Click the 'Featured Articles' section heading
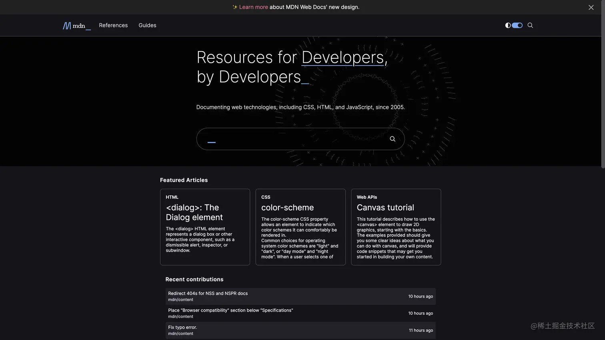Image resolution: width=605 pixels, height=340 pixels. (x=184, y=180)
